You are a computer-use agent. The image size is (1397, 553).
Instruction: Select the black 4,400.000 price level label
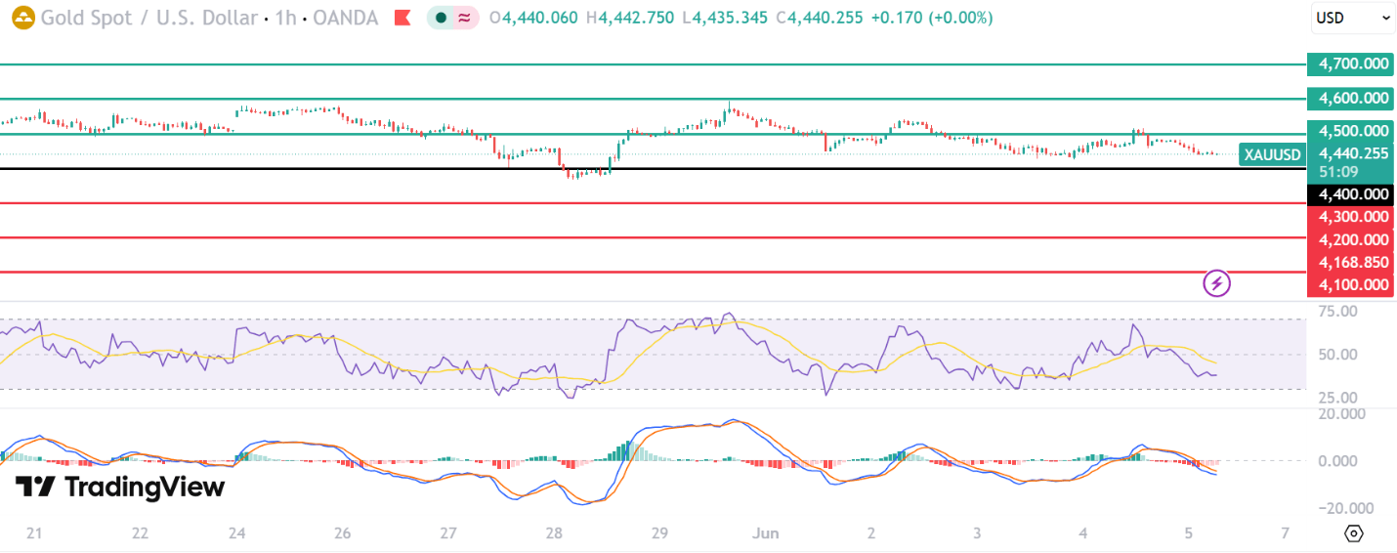click(x=1353, y=194)
